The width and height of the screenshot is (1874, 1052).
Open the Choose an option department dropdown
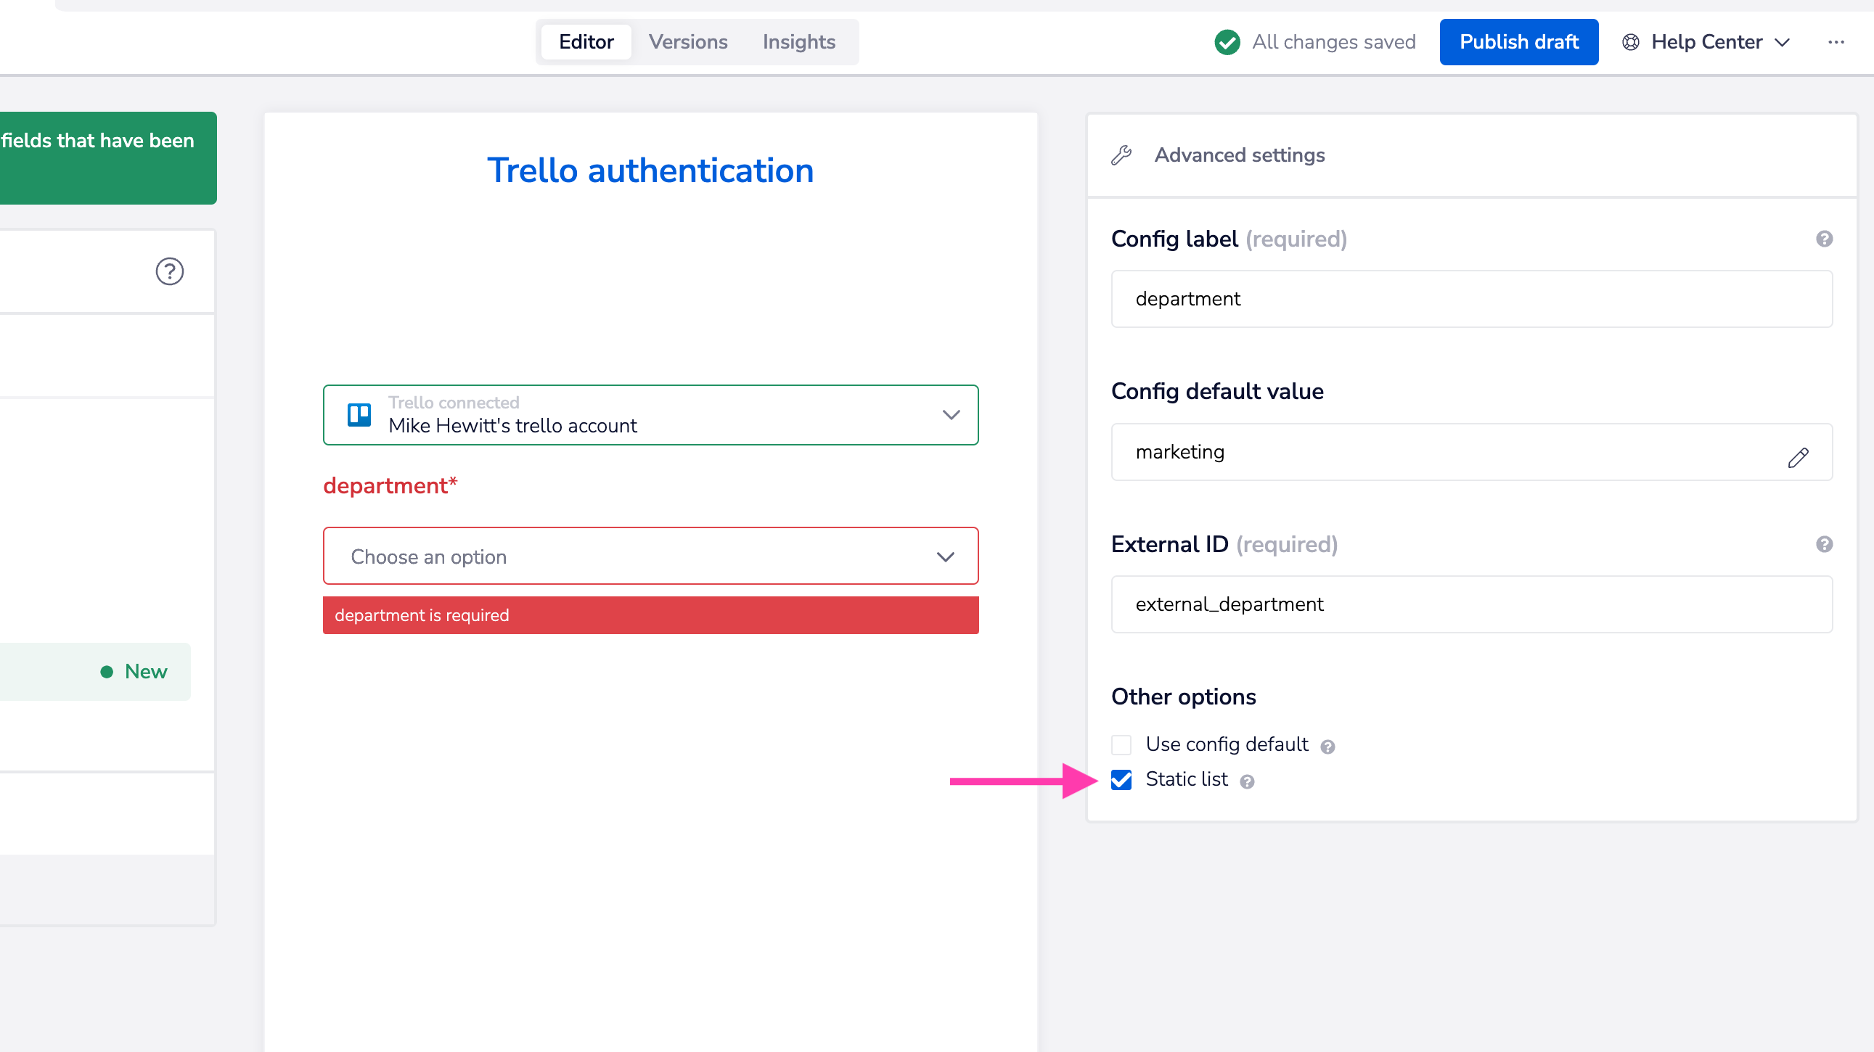click(650, 556)
